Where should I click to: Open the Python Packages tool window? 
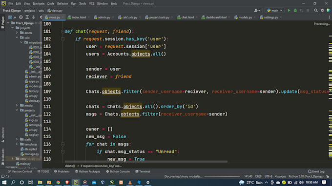(x=88, y=171)
